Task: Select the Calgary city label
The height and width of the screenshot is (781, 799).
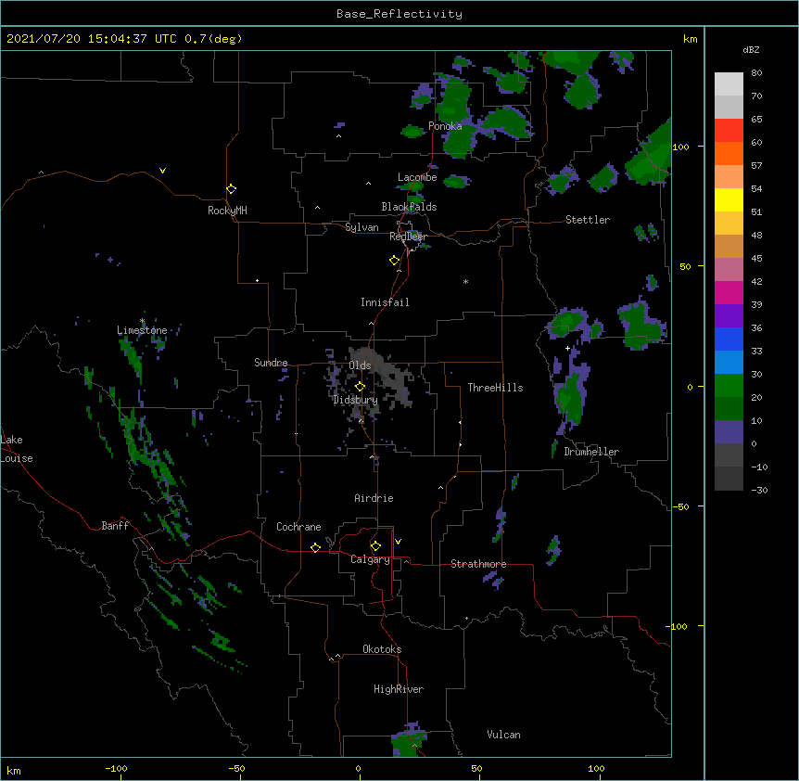Action: click(x=370, y=559)
